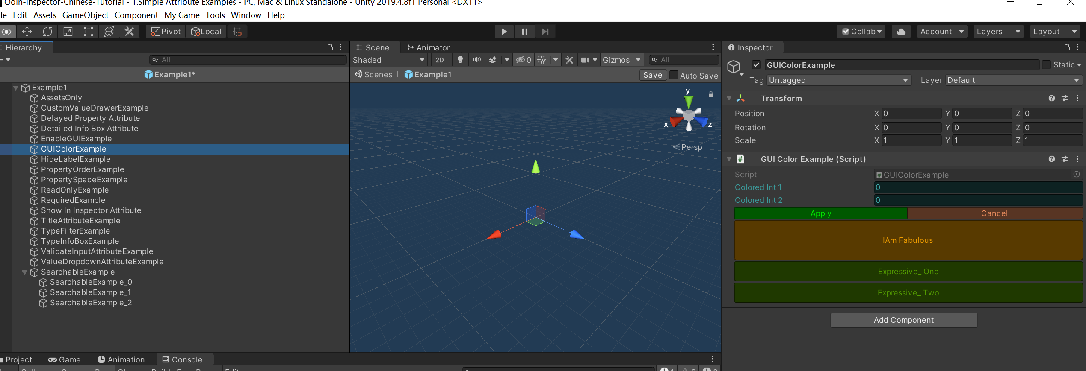Image resolution: width=1086 pixels, height=371 pixels.
Task: Select the Rotate tool
Action: pos(47,32)
